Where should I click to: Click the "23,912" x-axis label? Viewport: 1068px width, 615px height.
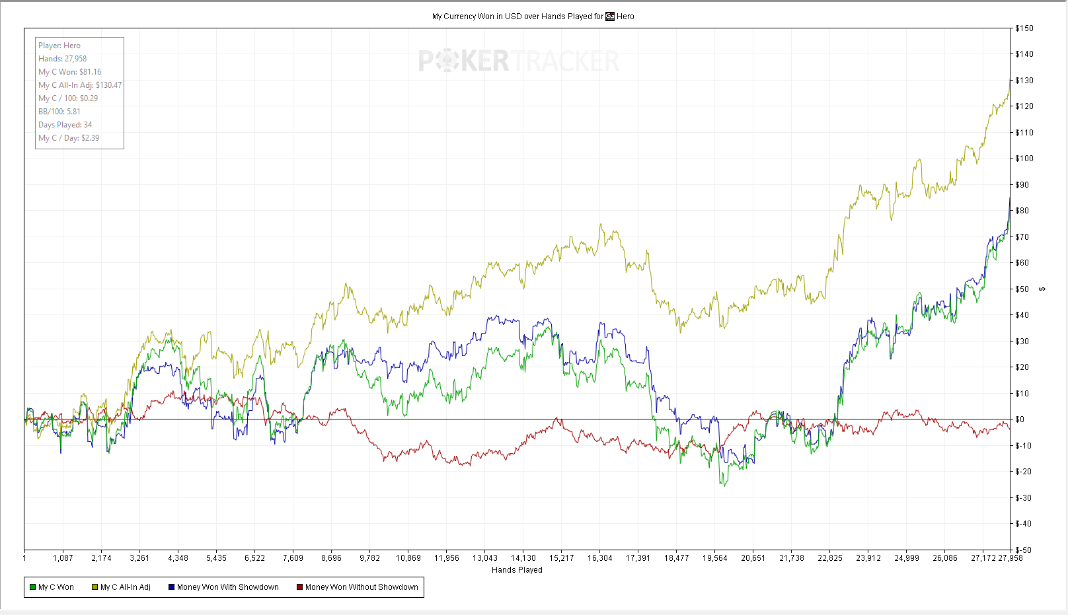tap(868, 558)
